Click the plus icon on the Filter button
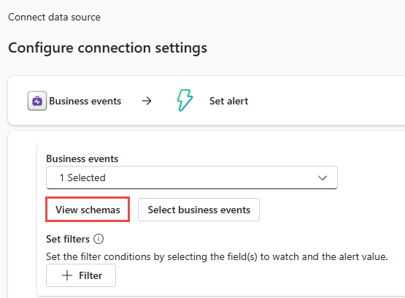Viewport: 405px width, 298px height. tap(67, 275)
